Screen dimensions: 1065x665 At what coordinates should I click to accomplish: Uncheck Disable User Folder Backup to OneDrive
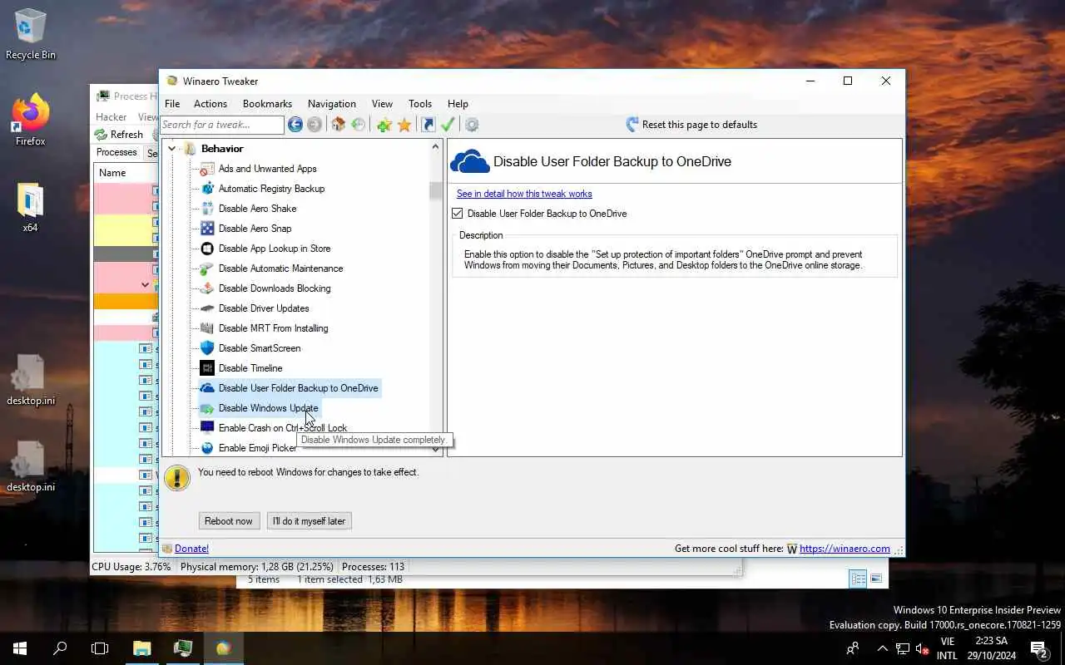click(x=457, y=214)
